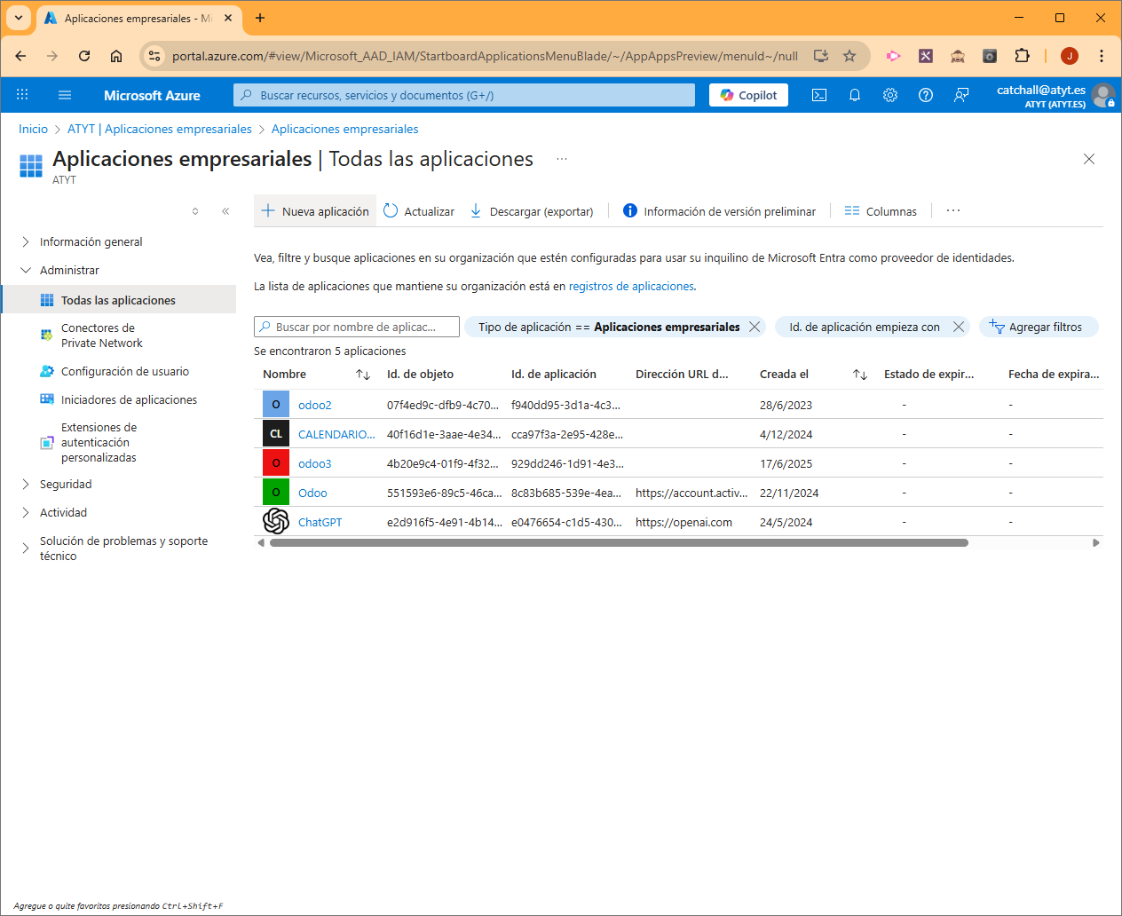1122x916 pixels.
Task: Click Descargar (exportar)
Action: coord(532,211)
